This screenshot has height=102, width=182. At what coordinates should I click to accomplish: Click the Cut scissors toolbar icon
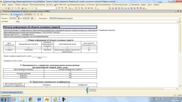(13, 8)
